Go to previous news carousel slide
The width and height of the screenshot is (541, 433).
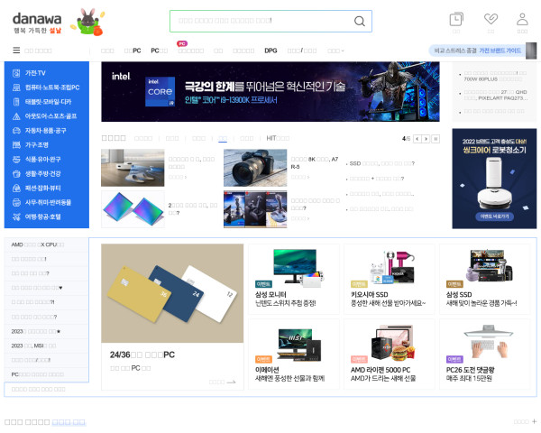(417, 139)
